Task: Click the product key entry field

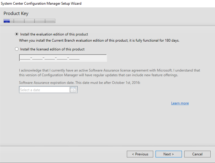Action: point(63,58)
